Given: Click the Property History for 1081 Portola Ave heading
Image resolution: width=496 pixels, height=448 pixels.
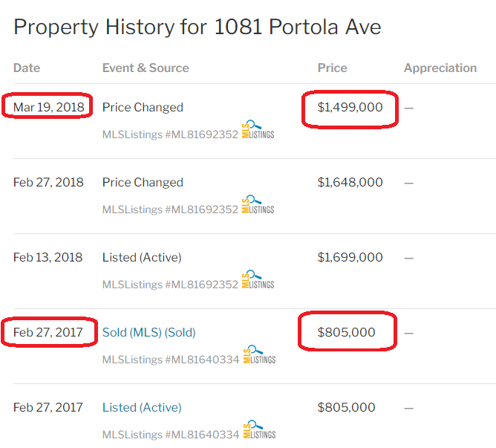Looking at the screenshot, I should pos(197,27).
